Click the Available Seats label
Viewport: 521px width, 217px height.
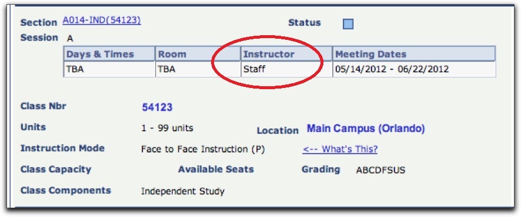(216, 169)
